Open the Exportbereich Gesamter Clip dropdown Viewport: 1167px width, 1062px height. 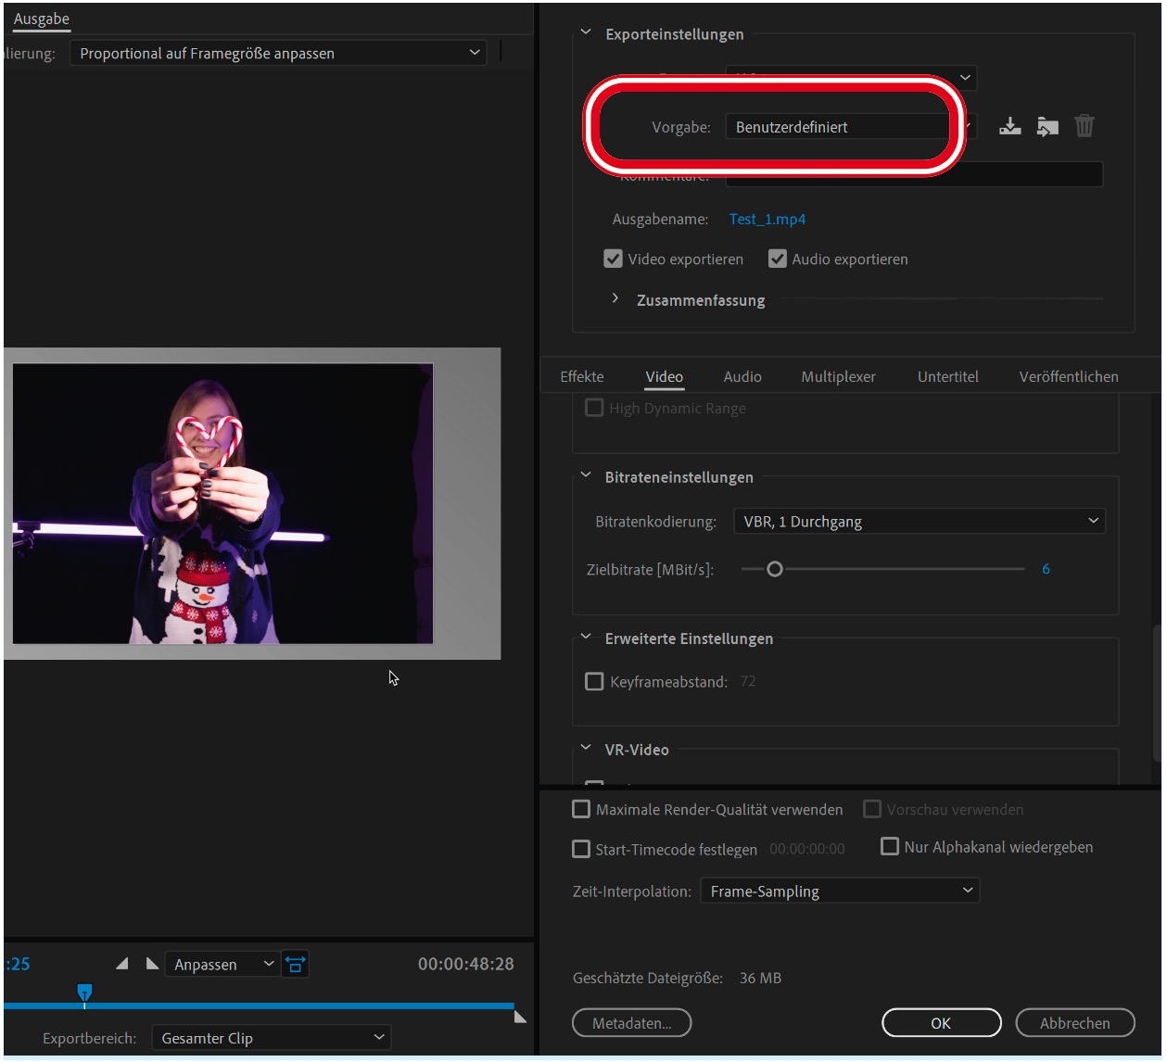(x=271, y=1038)
